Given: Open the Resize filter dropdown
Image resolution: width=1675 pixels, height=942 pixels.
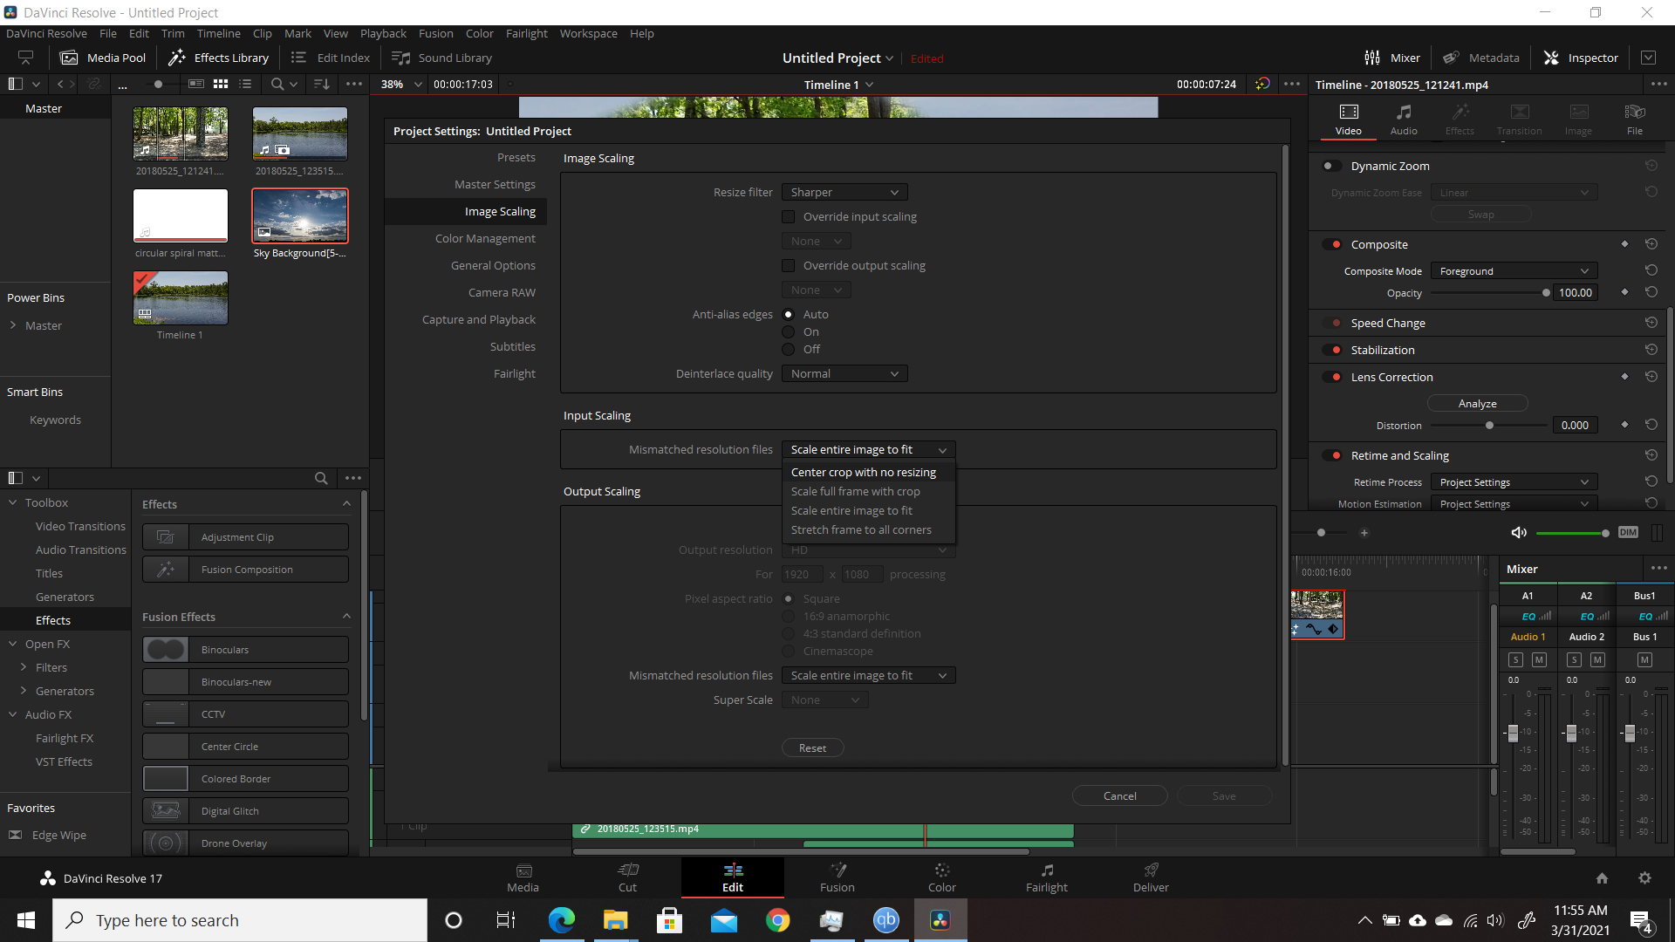Looking at the screenshot, I should (844, 192).
